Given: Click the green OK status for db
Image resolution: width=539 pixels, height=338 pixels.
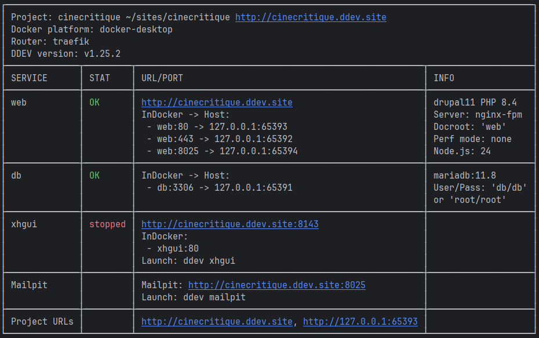Looking at the screenshot, I should 94,175.
